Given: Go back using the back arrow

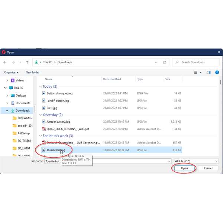Looking at the screenshot, I should [5, 62].
